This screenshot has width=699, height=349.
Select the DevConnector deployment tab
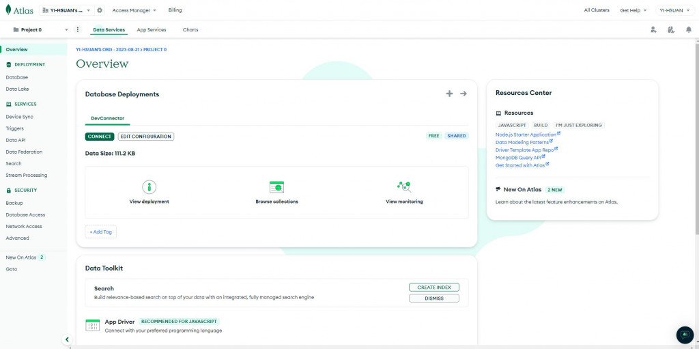pos(107,119)
